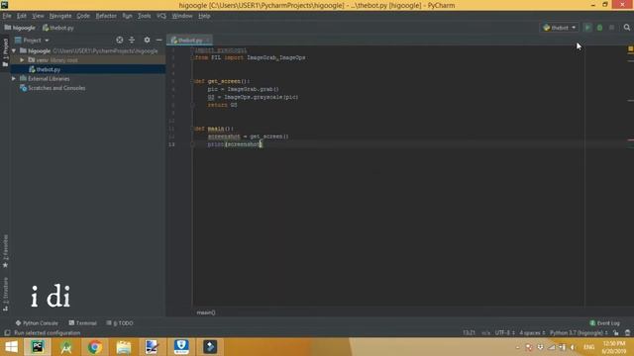Click line 13 print(screenshot) in editor
The image size is (634, 356).
click(235, 144)
